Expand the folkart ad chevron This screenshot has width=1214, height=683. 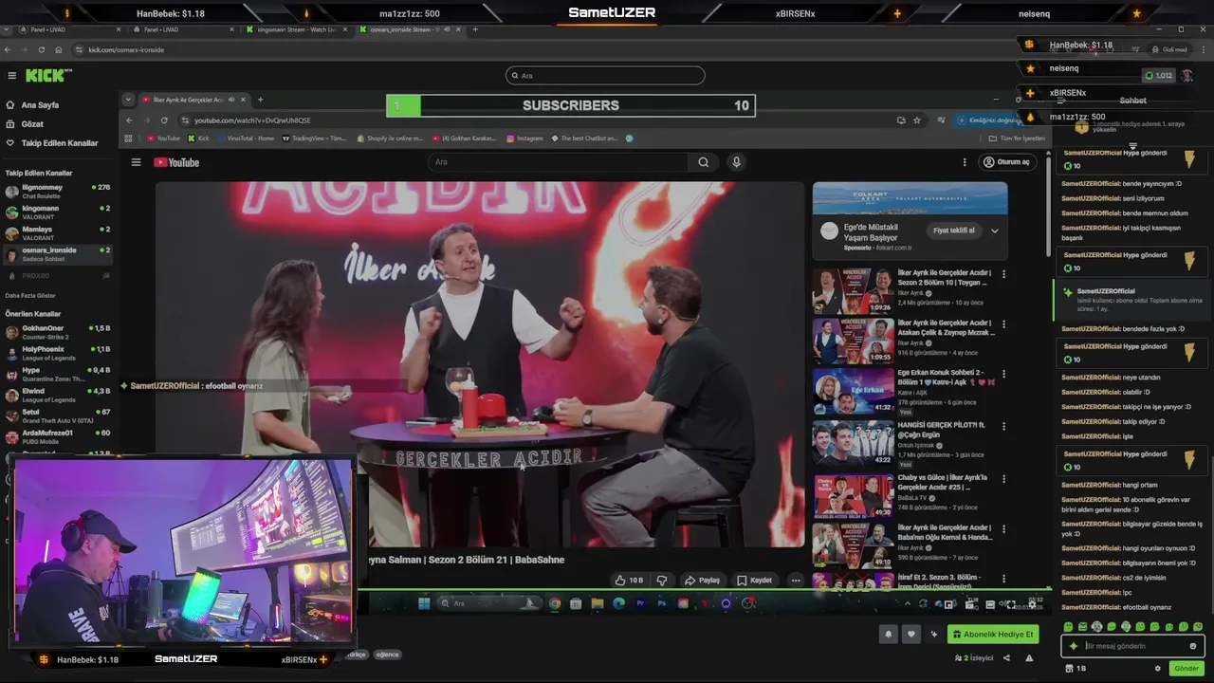click(x=995, y=231)
